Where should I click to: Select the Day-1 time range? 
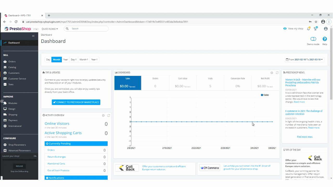tap(74, 59)
